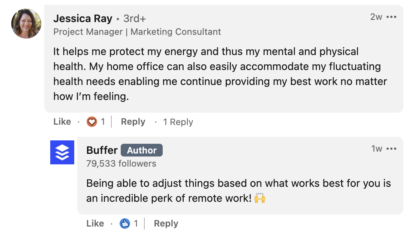Reply to Jessica Ray's comment
The width and height of the screenshot is (412, 234).
pyautogui.click(x=133, y=122)
